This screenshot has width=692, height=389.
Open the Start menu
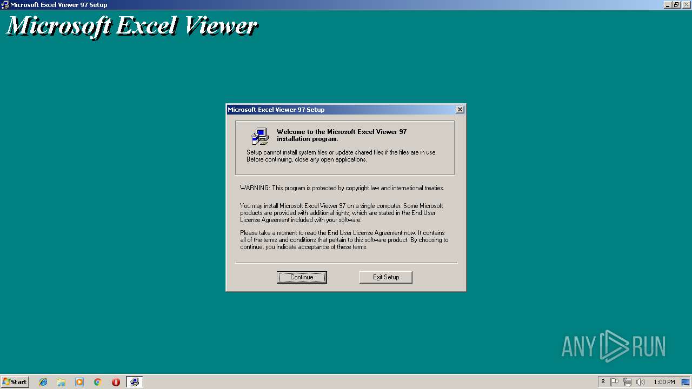[x=15, y=382]
